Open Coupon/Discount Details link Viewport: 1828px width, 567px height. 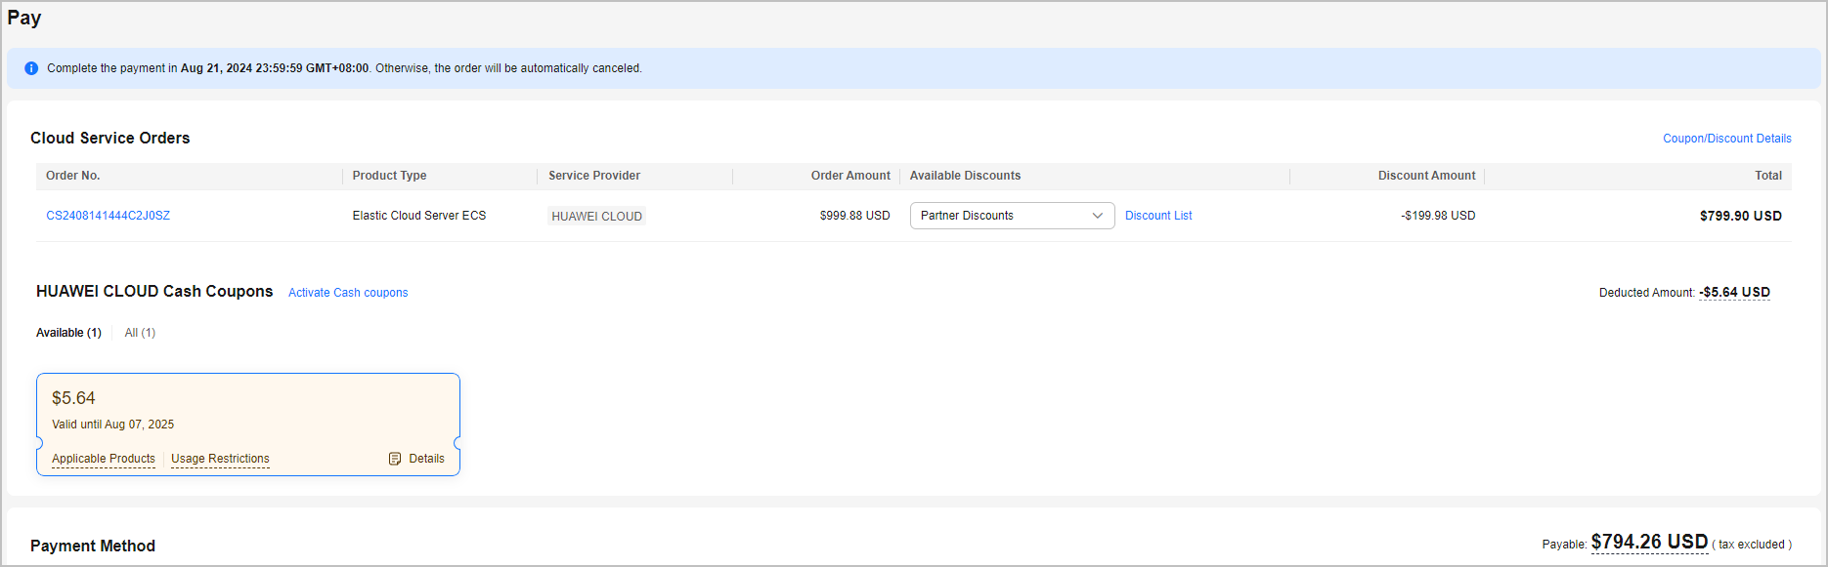pos(1726,139)
